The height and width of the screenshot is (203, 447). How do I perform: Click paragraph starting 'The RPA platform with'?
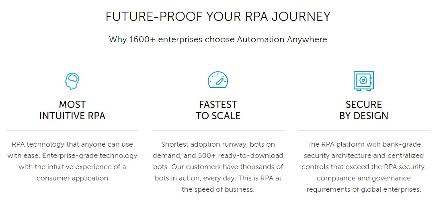pyautogui.click(x=364, y=167)
